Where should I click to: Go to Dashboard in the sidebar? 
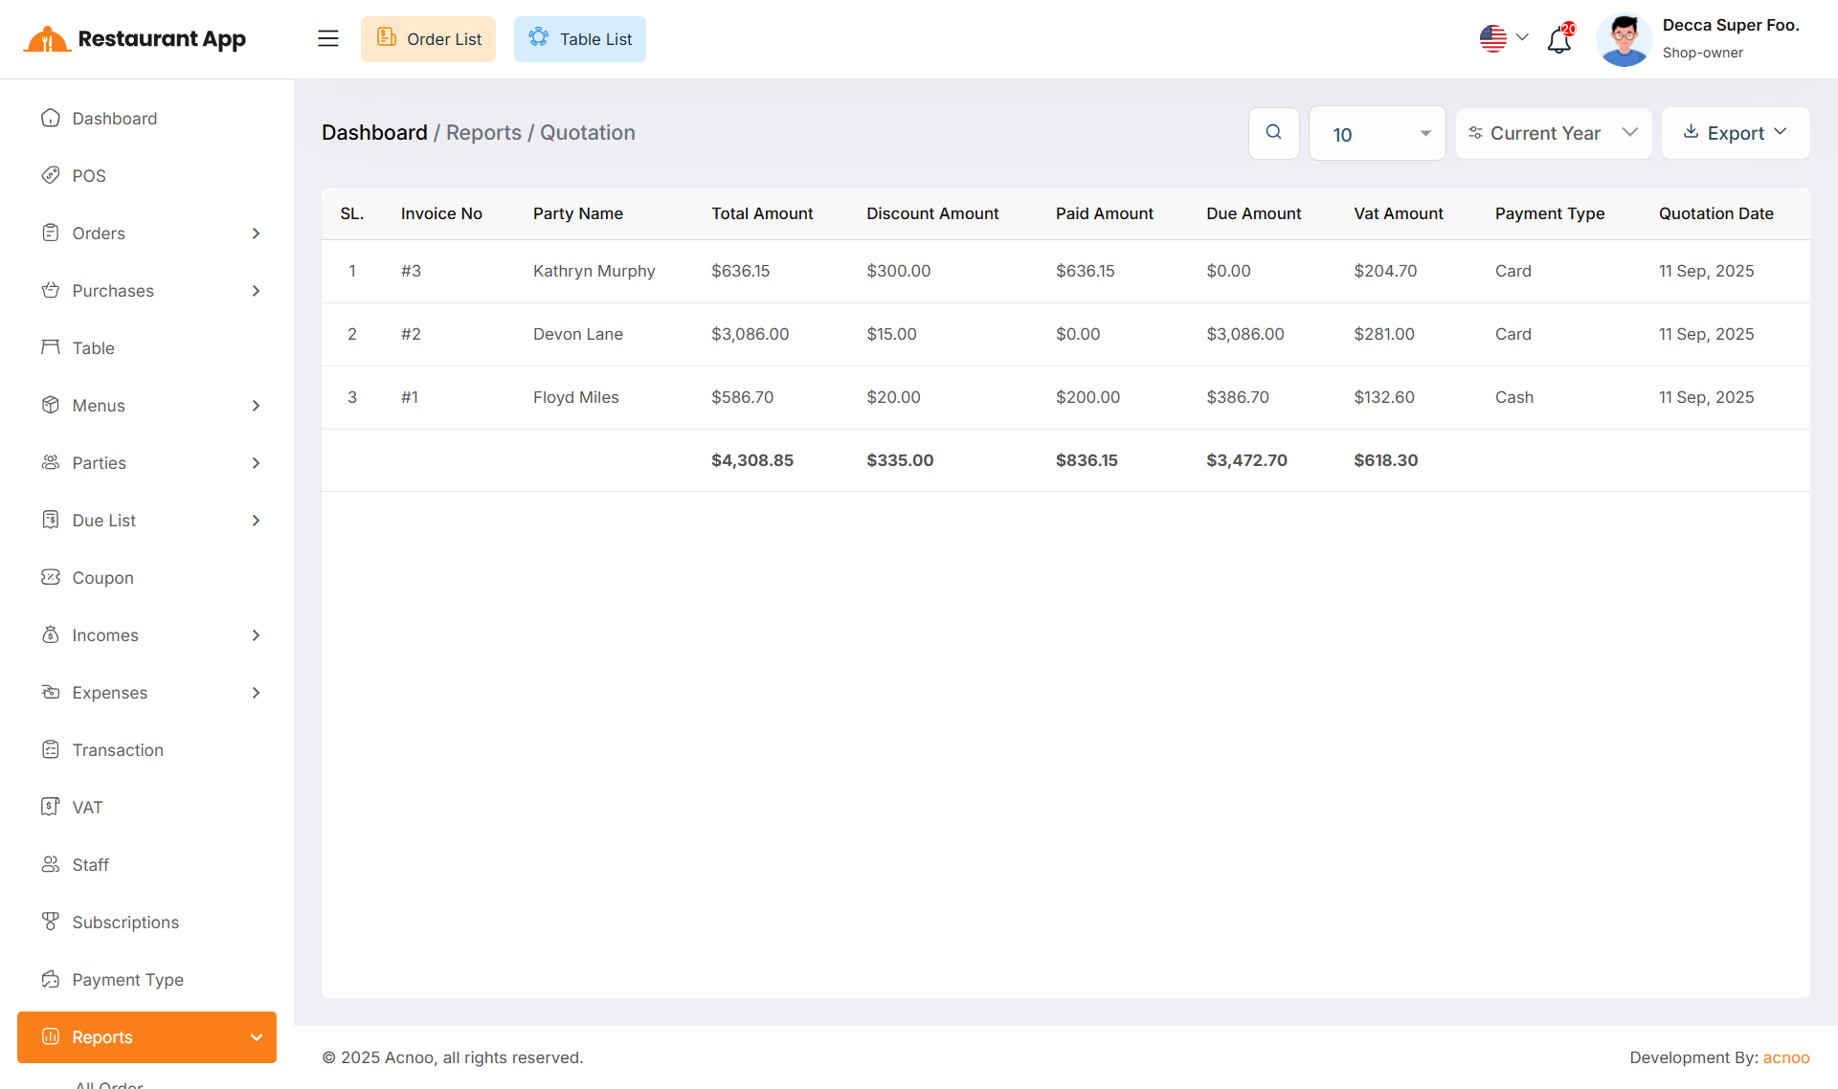tap(114, 119)
